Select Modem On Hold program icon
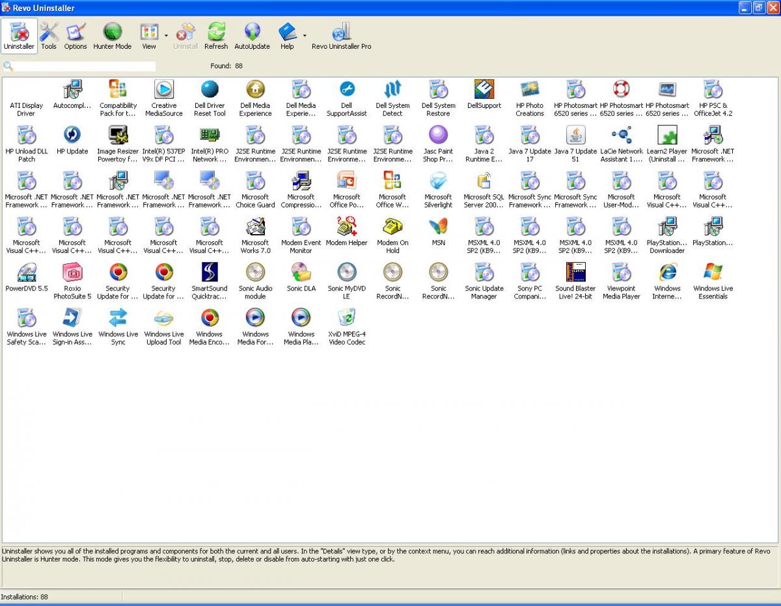 [392, 226]
